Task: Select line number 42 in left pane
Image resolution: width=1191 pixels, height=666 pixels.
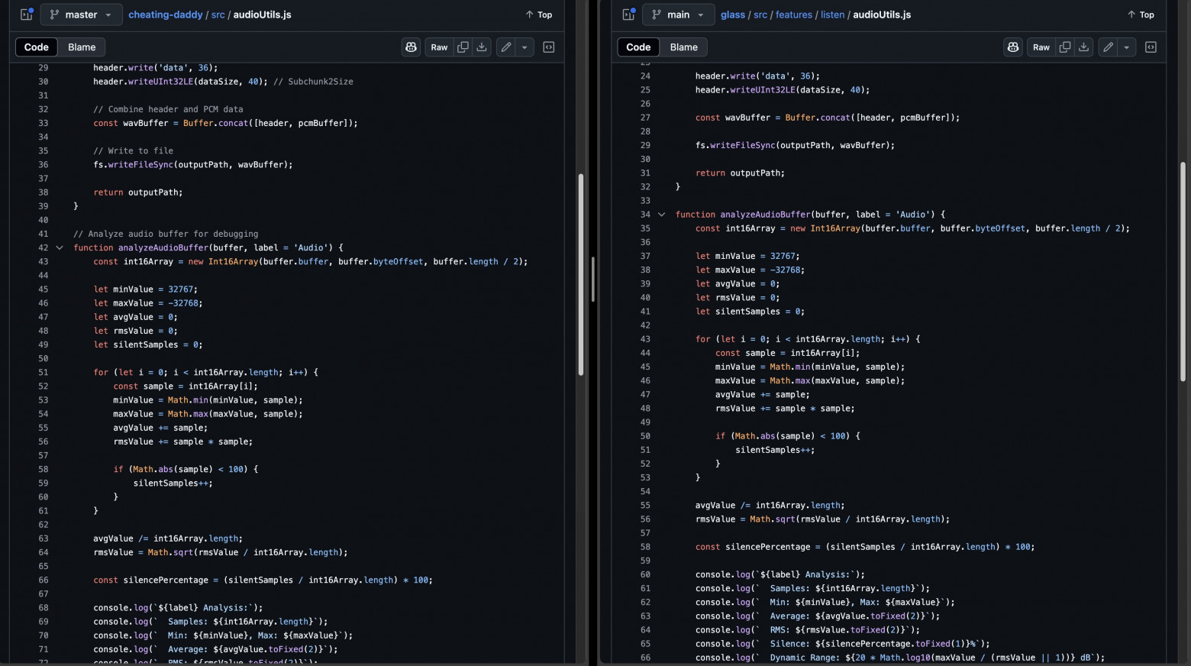Action: pos(43,247)
